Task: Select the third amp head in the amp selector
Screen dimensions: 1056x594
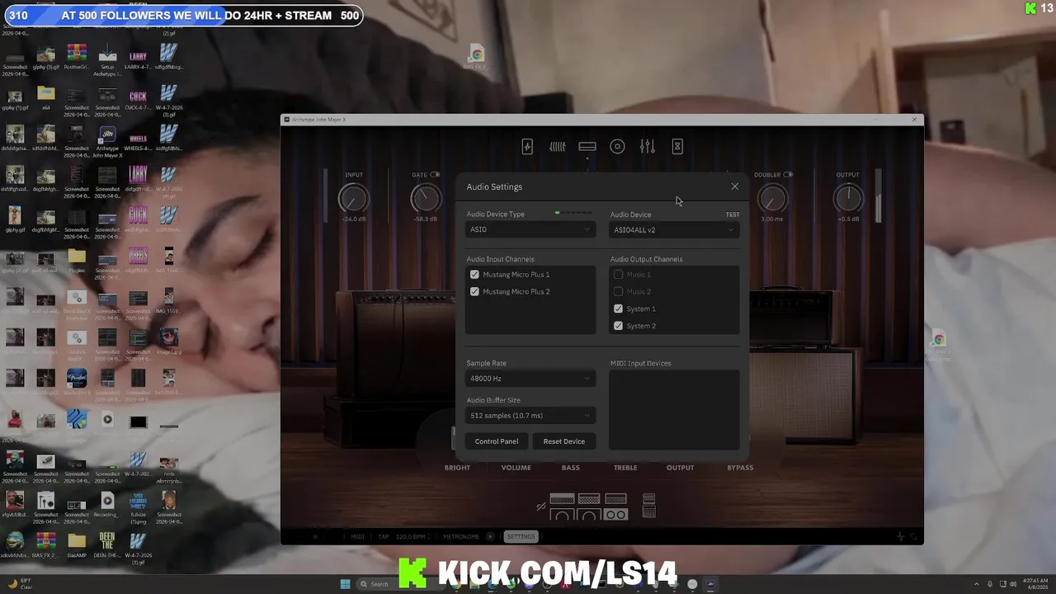Action: (x=615, y=498)
